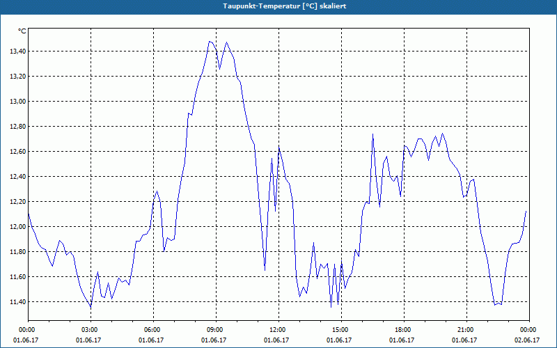Click the °C unit label
This screenshot has width=557, height=348.
tap(22, 31)
